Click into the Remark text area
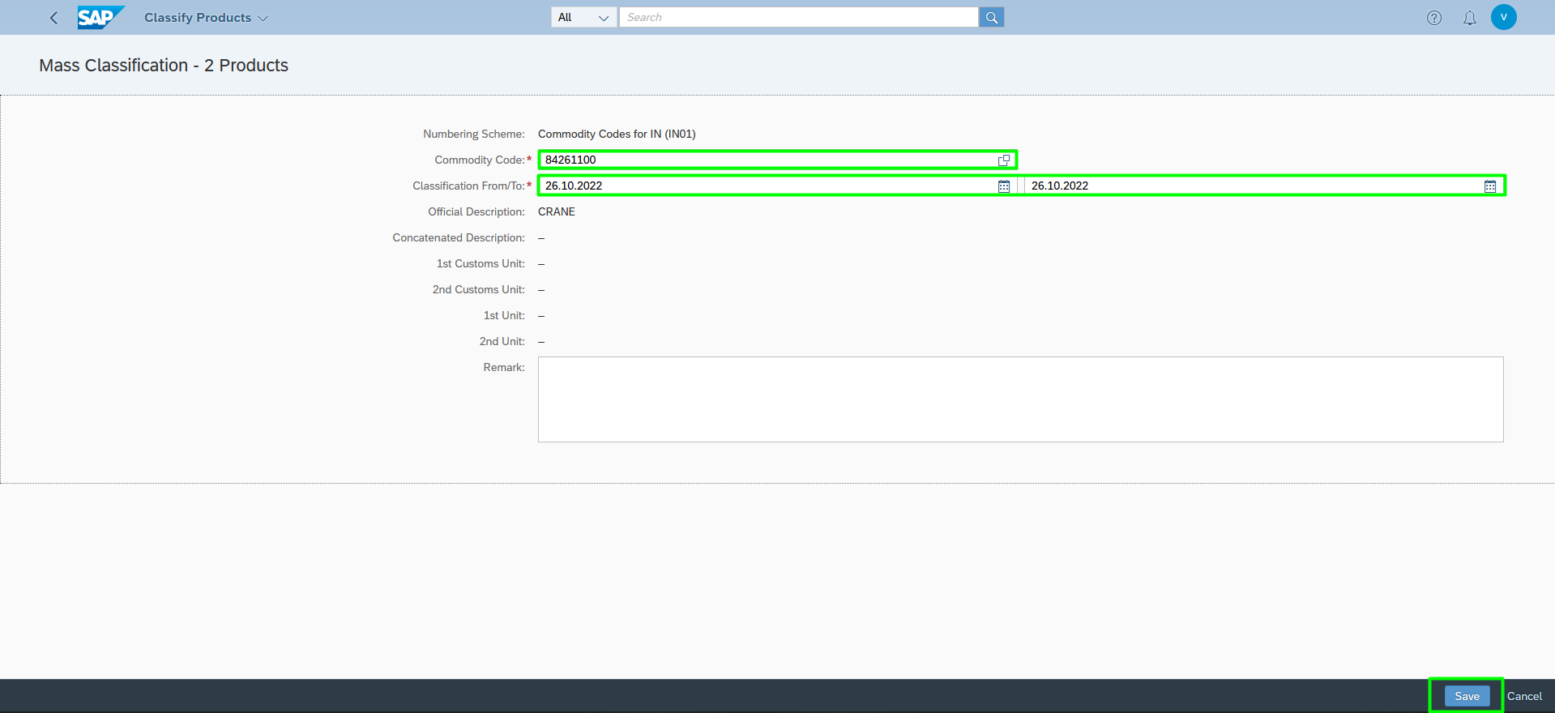Viewport: 1555px width, 713px height. pos(1021,399)
